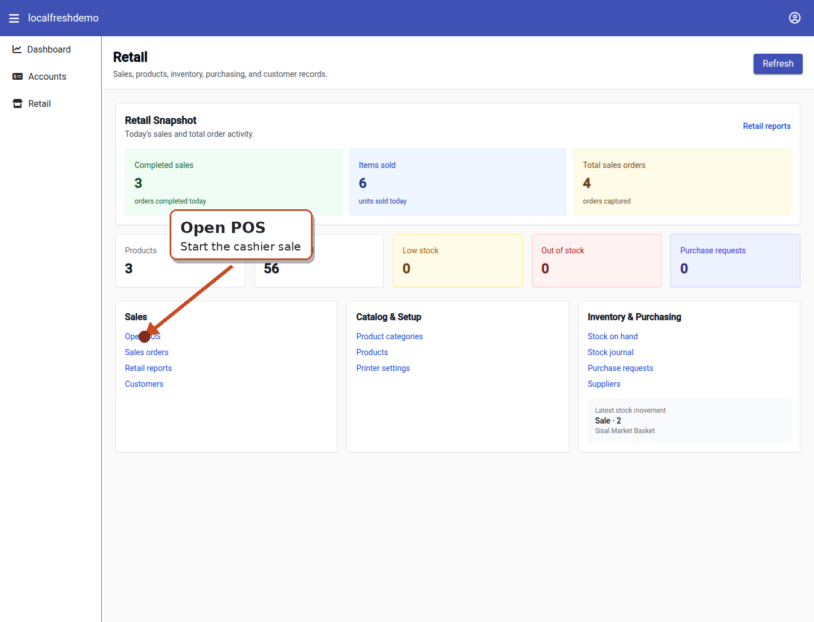Open the user account profile icon

pos(795,18)
